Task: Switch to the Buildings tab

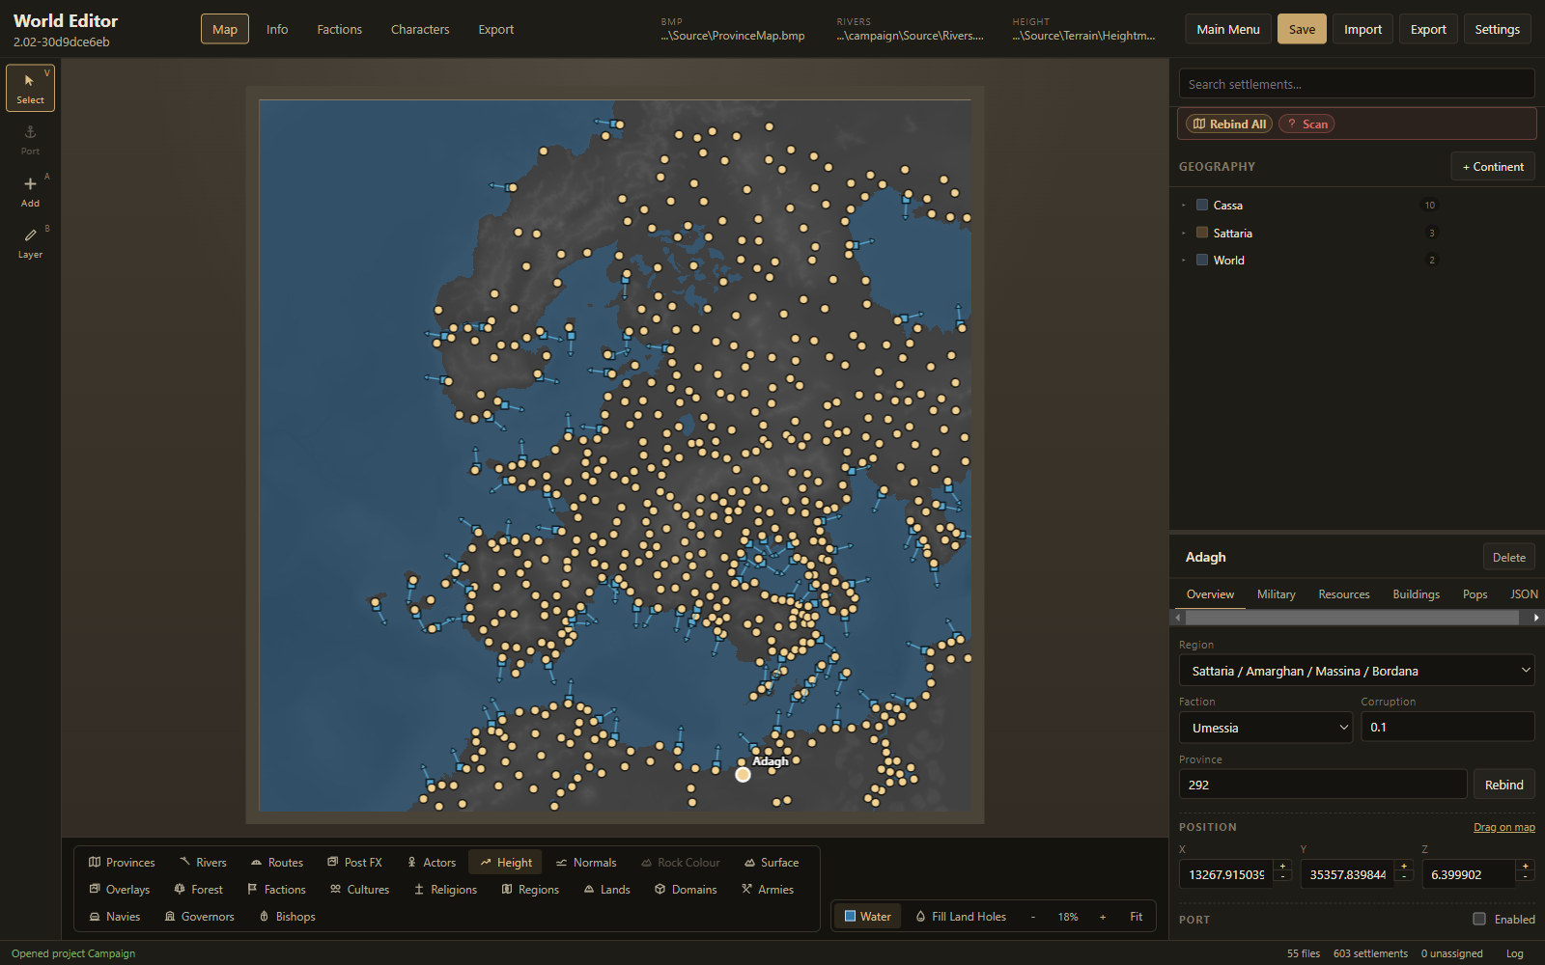Action: 1416,594
